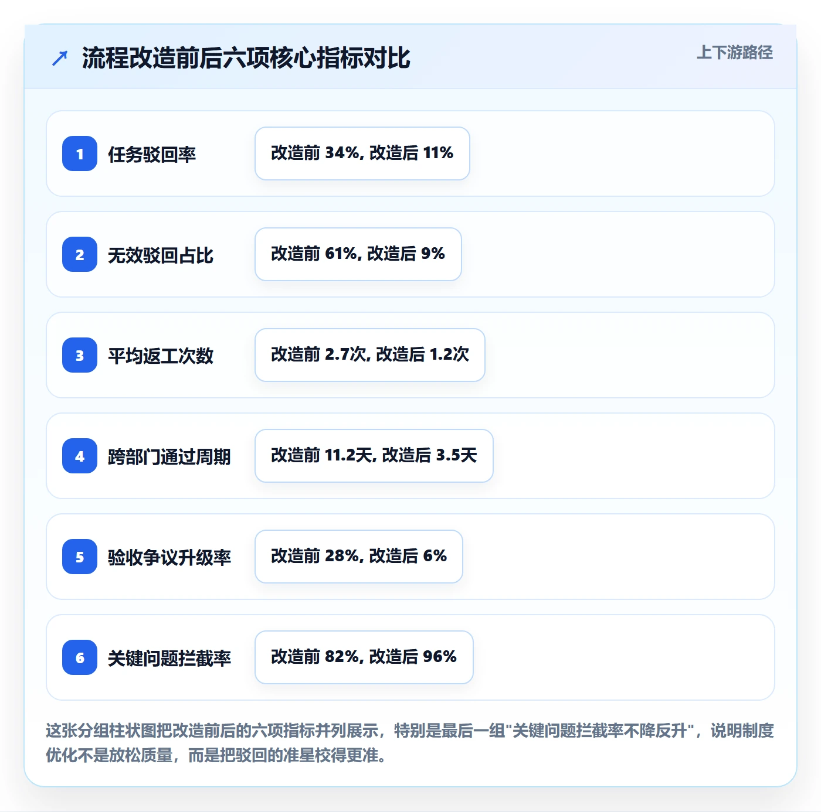Click number badge 6 for 关键问题拦截率
The image size is (821, 812).
(x=80, y=657)
